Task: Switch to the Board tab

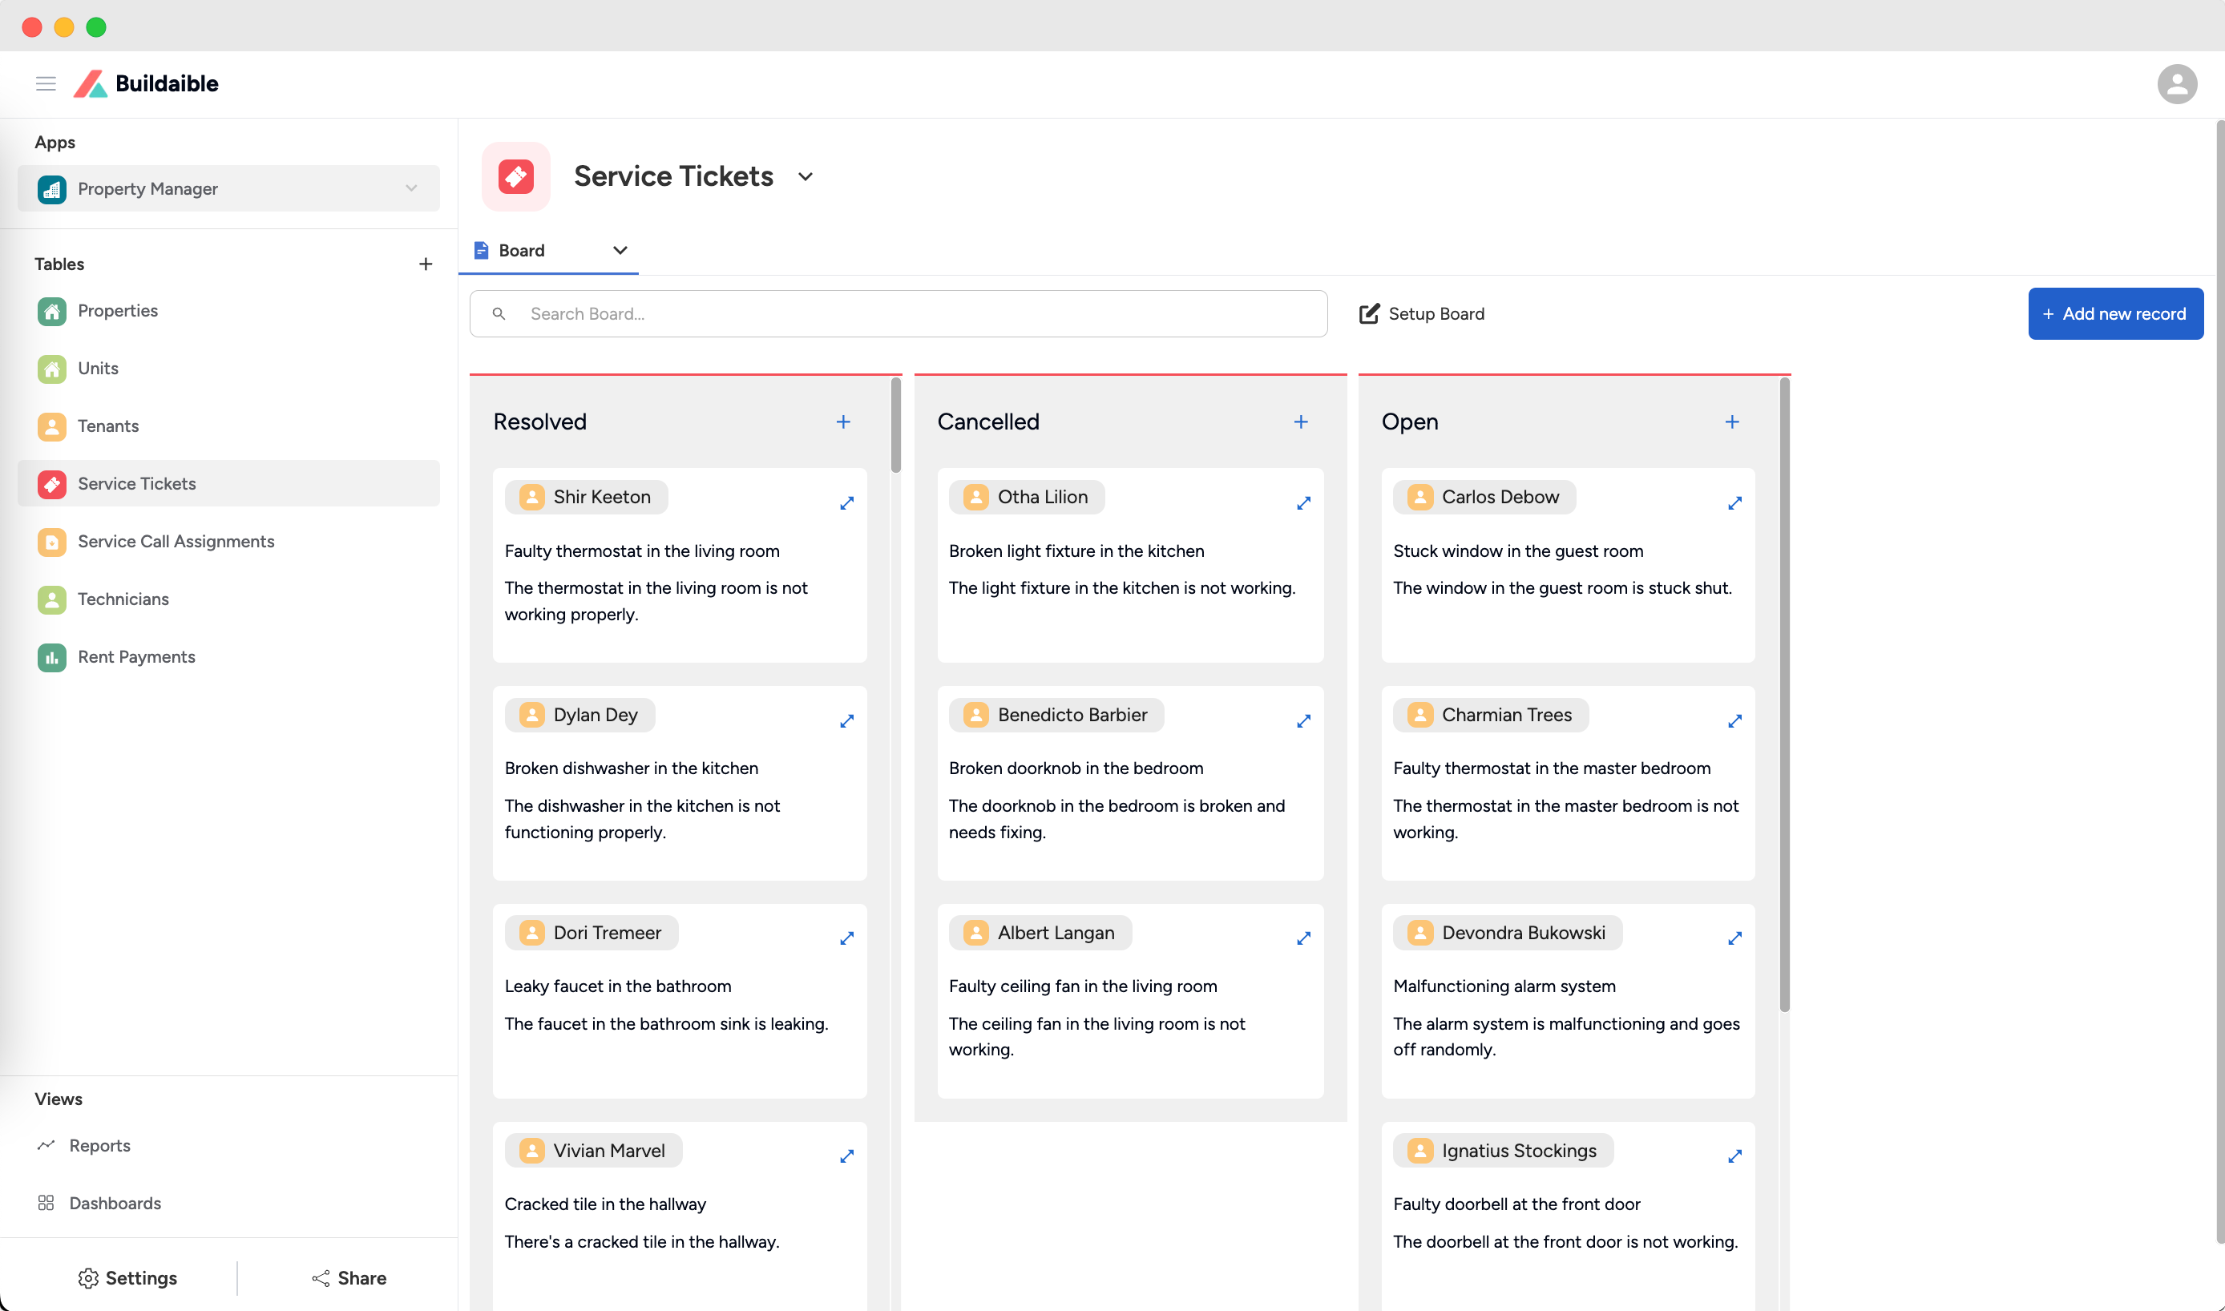Action: (x=548, y=251)
